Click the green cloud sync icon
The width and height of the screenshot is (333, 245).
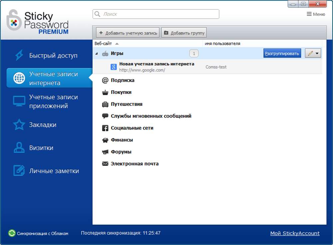(12, 233)
